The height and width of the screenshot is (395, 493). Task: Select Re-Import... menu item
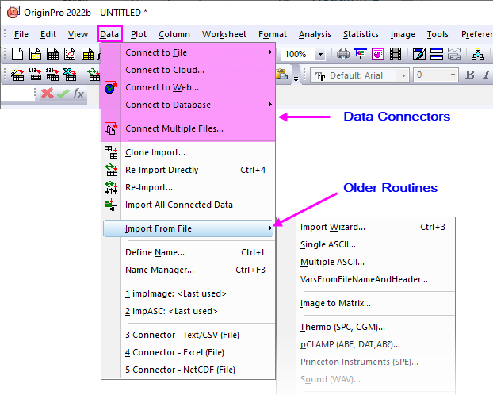pos(188,187)
